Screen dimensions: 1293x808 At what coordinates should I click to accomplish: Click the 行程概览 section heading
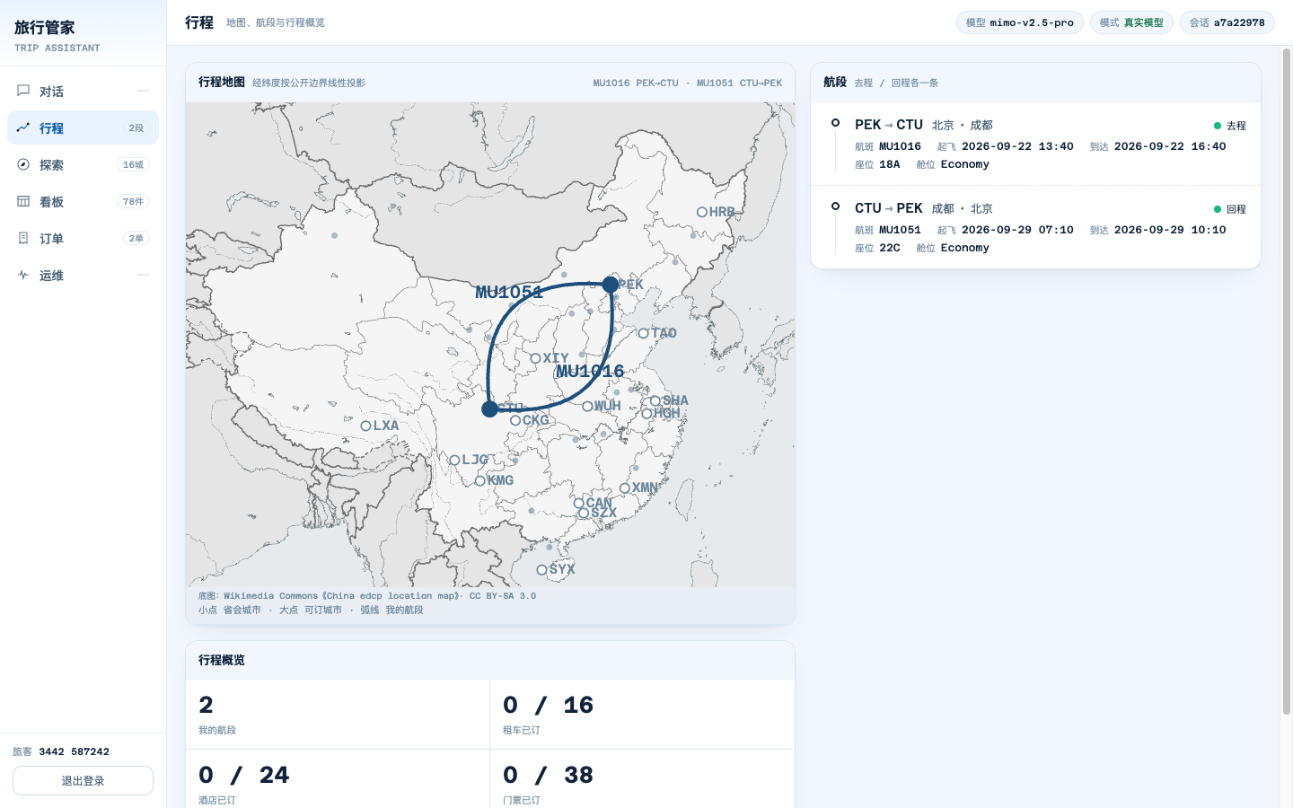(222, 660)
